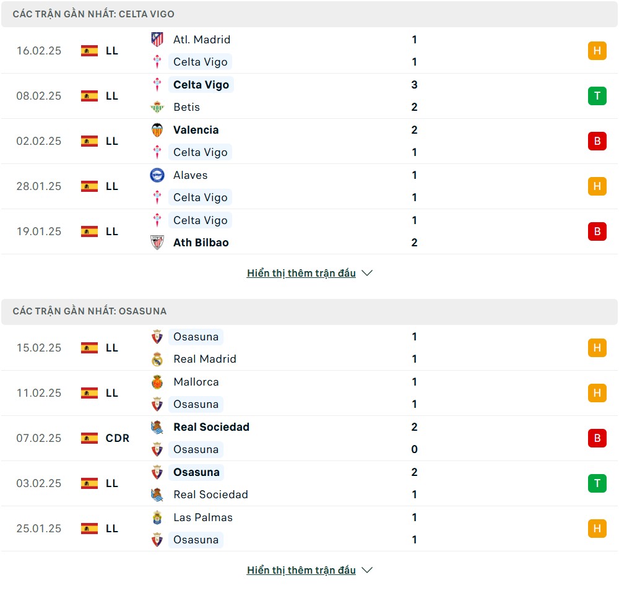
Task: Click the Las Palmas club crest icon
Action: click(157, 517)
